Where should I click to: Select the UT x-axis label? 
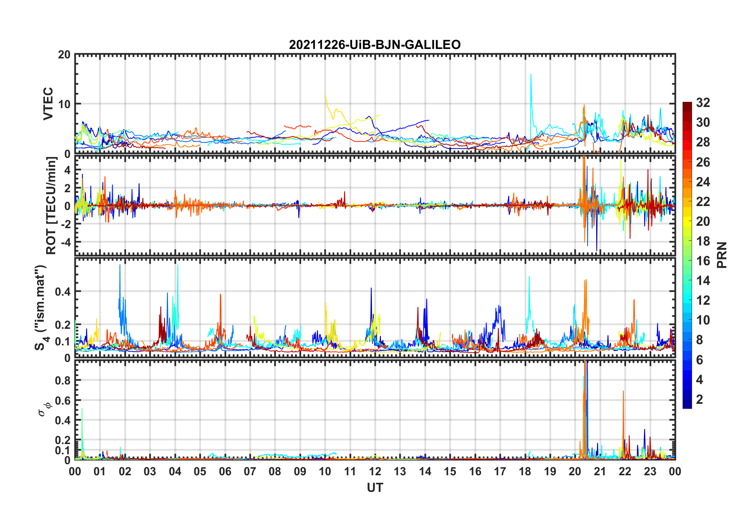click(x=375, y=488)
